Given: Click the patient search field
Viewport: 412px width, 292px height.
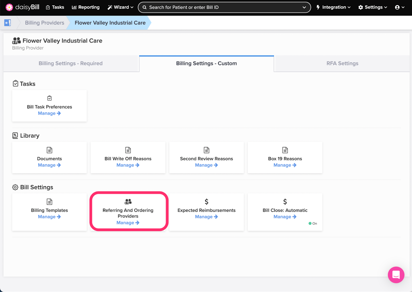Looking at the screenshot, I should coord(224,7).
